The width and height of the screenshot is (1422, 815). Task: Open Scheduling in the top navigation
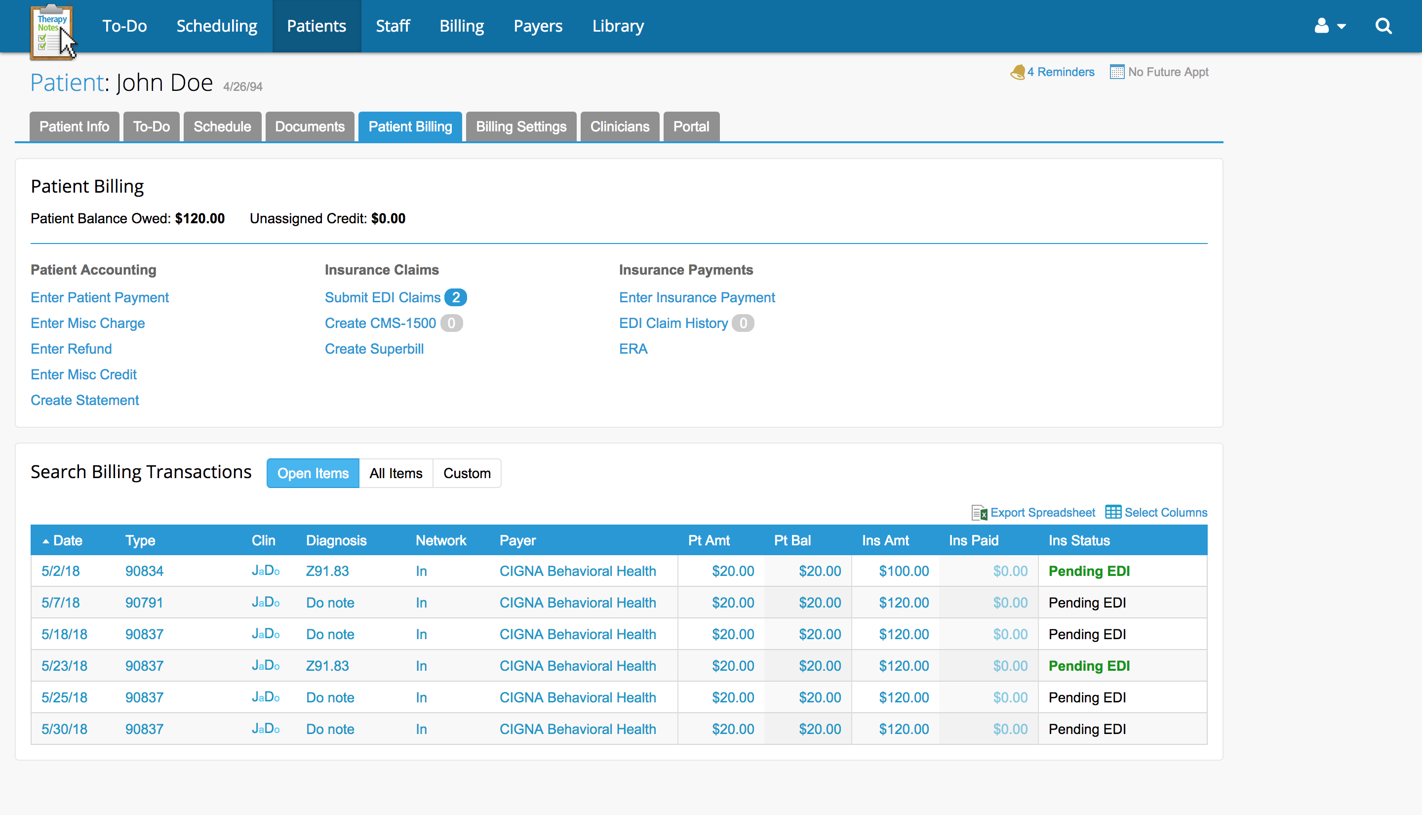pyautogui.click(x=216, y=26)
